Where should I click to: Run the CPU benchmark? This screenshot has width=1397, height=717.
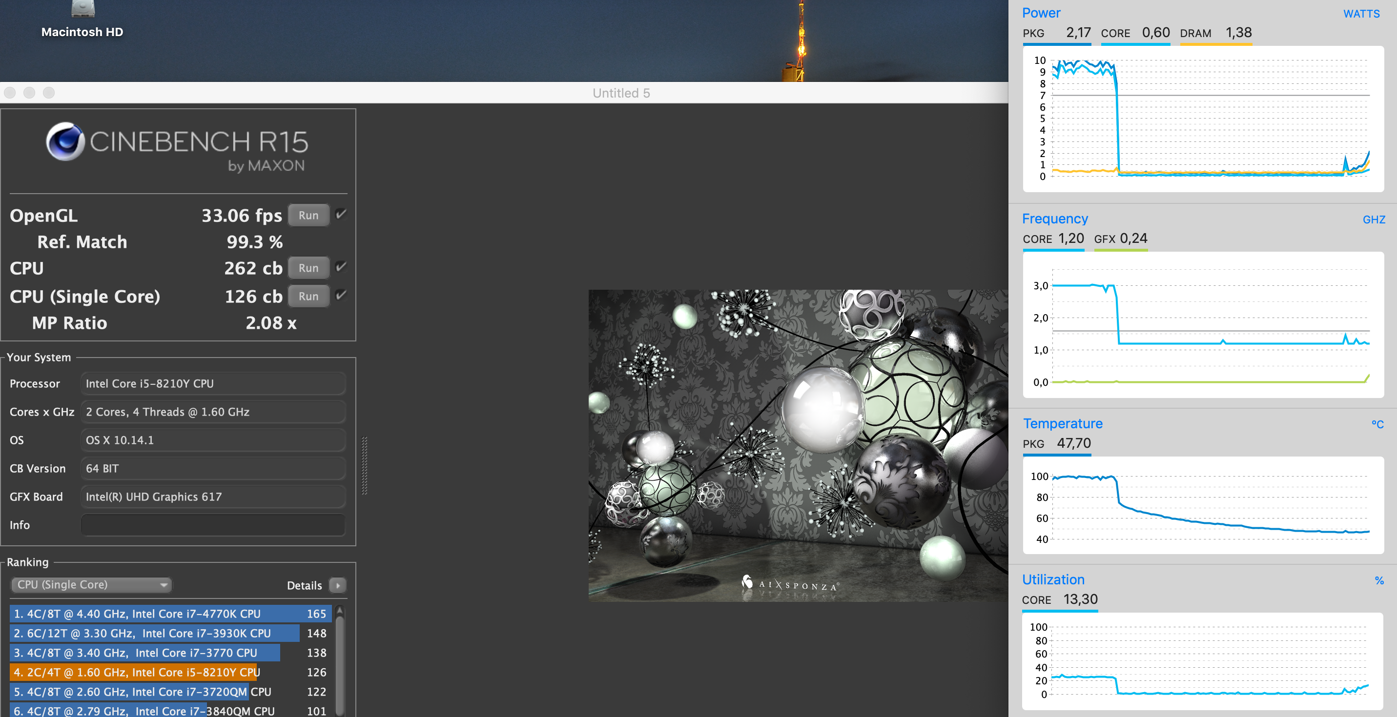click(x=308, y=268)
